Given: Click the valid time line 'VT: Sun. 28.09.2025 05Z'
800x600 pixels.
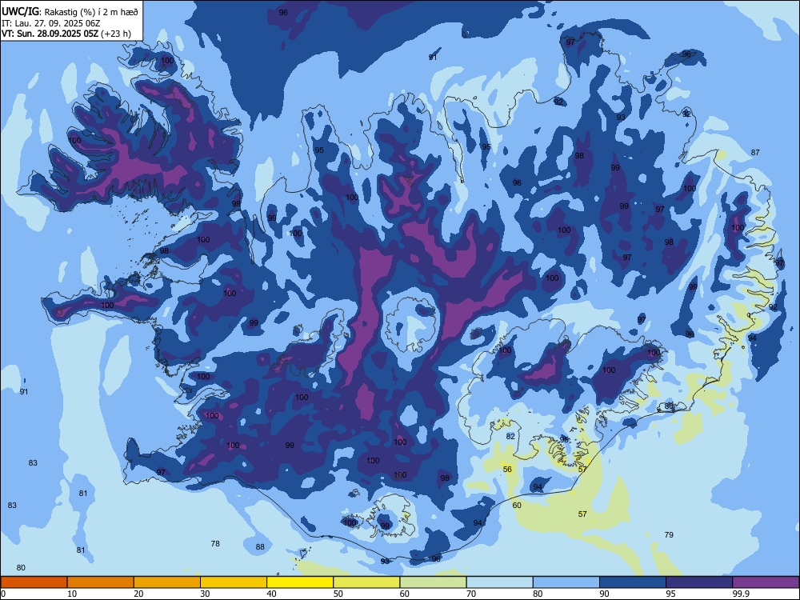Looking at the screenshot, I should (50, 34).
